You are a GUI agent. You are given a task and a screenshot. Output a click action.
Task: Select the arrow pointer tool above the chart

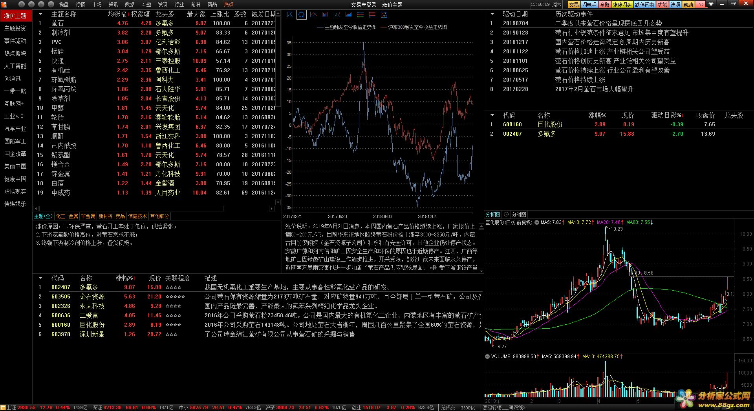[x=289, y=15]
